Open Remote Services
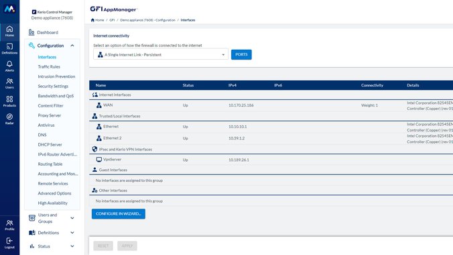The width and height of the screenshot is (453, 255). [x=52, y=183]
